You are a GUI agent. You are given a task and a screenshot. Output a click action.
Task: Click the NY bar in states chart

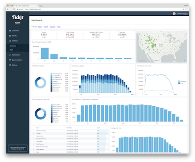(x=45, y=54)
